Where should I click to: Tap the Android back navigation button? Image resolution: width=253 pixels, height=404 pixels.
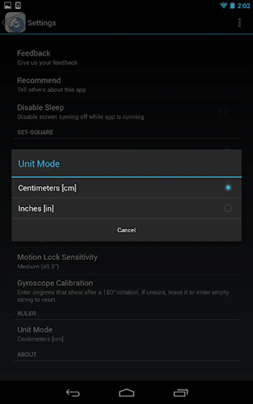(73, 393)
